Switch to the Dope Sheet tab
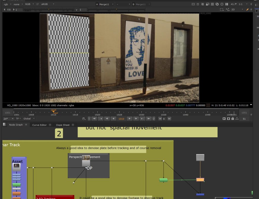This screenshot has width=259, height=199. tap(63, 125)
